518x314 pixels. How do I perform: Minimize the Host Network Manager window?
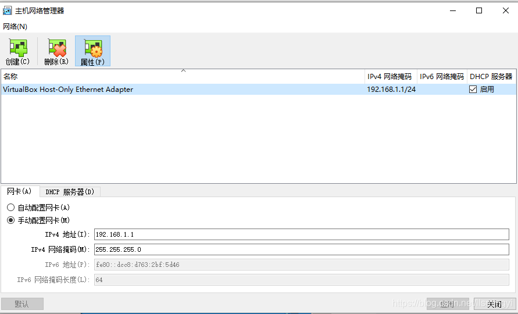[453, 10]
